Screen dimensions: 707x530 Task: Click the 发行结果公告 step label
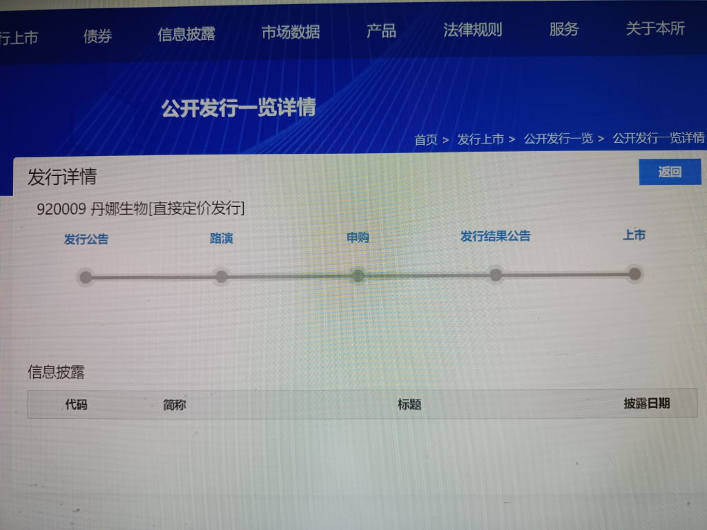point(495,236)
